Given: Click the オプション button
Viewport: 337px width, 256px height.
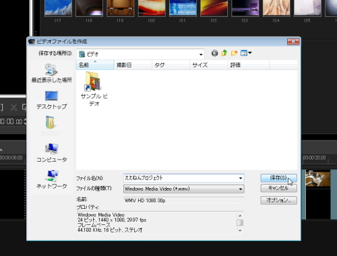Looking at the screenshot, I should click(278, 200).
